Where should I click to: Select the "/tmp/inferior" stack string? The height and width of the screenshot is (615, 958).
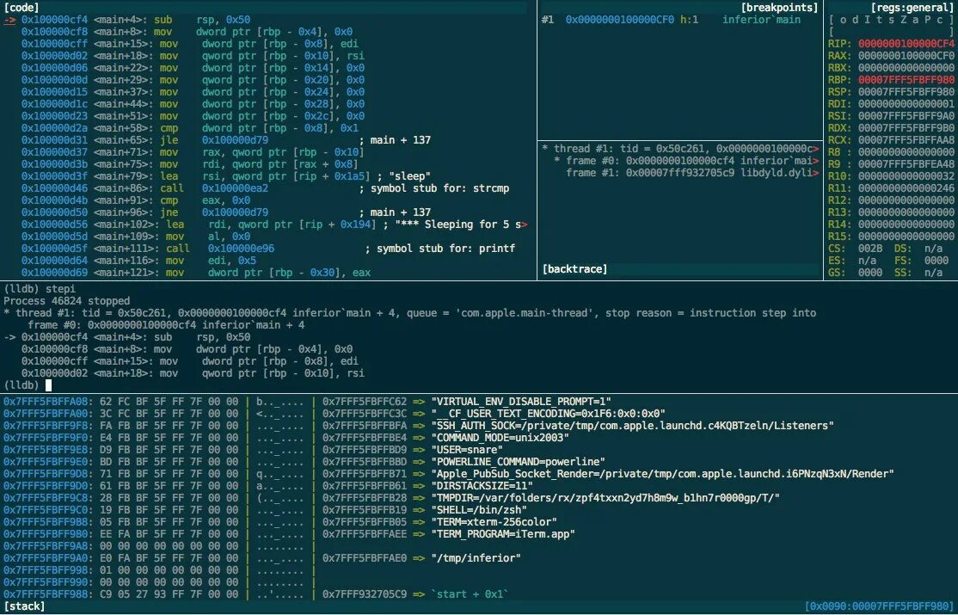(476, 558)
